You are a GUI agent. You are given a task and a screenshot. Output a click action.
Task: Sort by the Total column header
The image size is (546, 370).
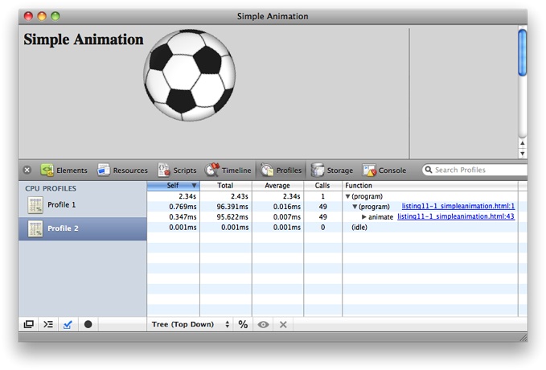coord(226,186)
